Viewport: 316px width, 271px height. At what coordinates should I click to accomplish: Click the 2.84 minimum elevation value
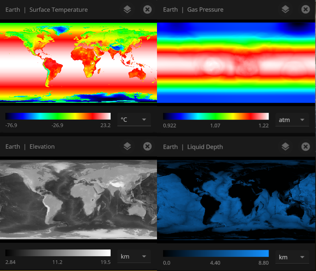click(10, 262)
